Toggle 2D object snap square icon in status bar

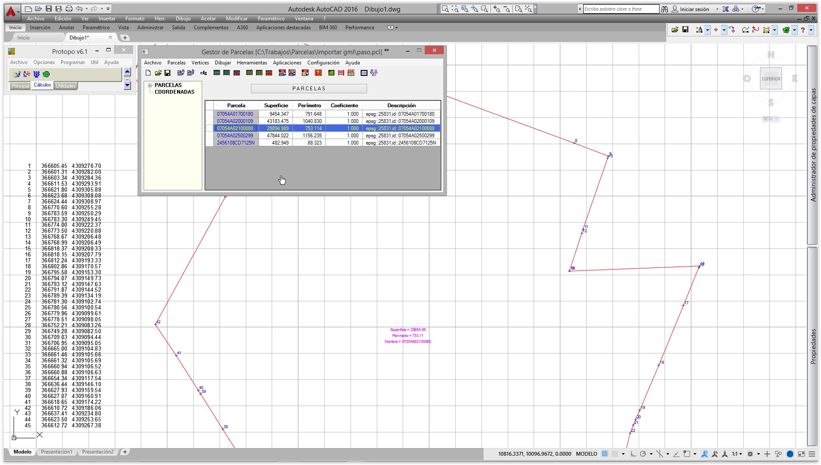click(687, 454)
